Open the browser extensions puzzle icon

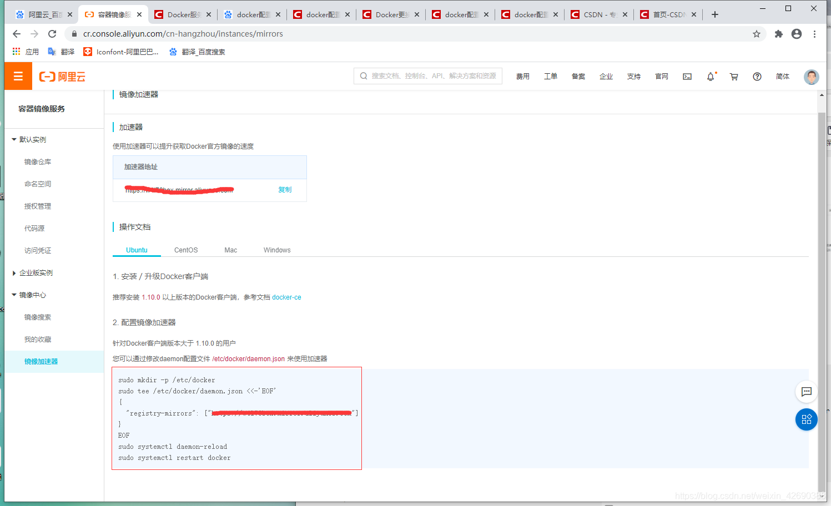pyautogui.click(x=779, y=34)
